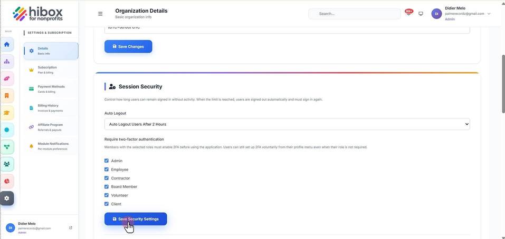Open the graduation cap sidebar icon
This screenshot has height=239, width=505.
7,113
